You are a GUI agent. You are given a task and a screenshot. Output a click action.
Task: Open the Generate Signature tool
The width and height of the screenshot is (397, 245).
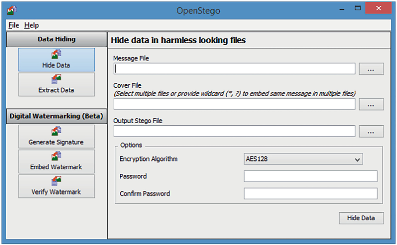tap(56, 136)
